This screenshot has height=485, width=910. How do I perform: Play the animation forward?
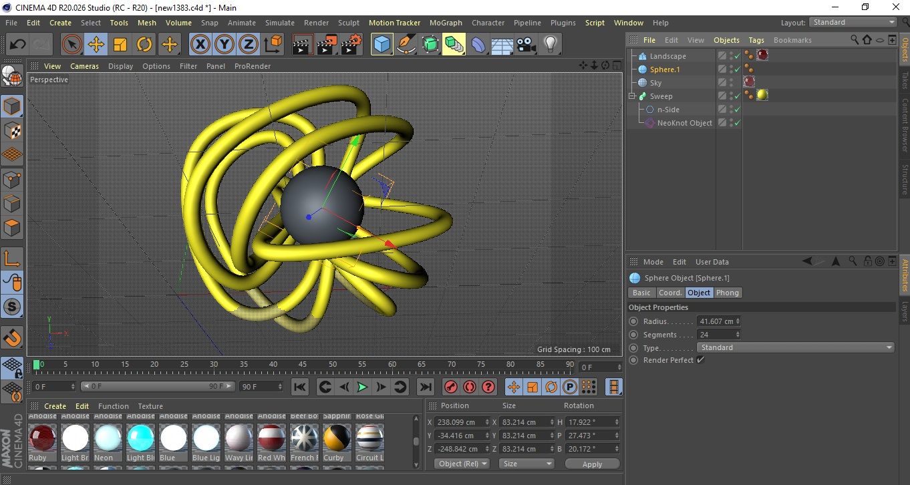point(362,387)
